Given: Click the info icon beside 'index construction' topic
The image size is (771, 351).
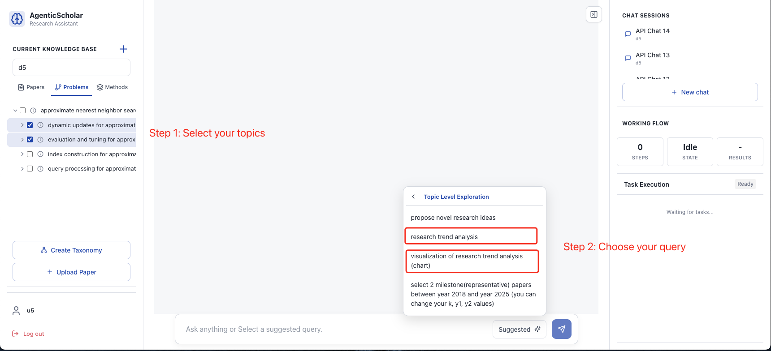Looking at the screenshot, I should click(x=40, y=154).
